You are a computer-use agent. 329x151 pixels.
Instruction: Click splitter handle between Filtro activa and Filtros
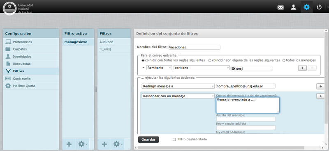click(x=96, y=89)
